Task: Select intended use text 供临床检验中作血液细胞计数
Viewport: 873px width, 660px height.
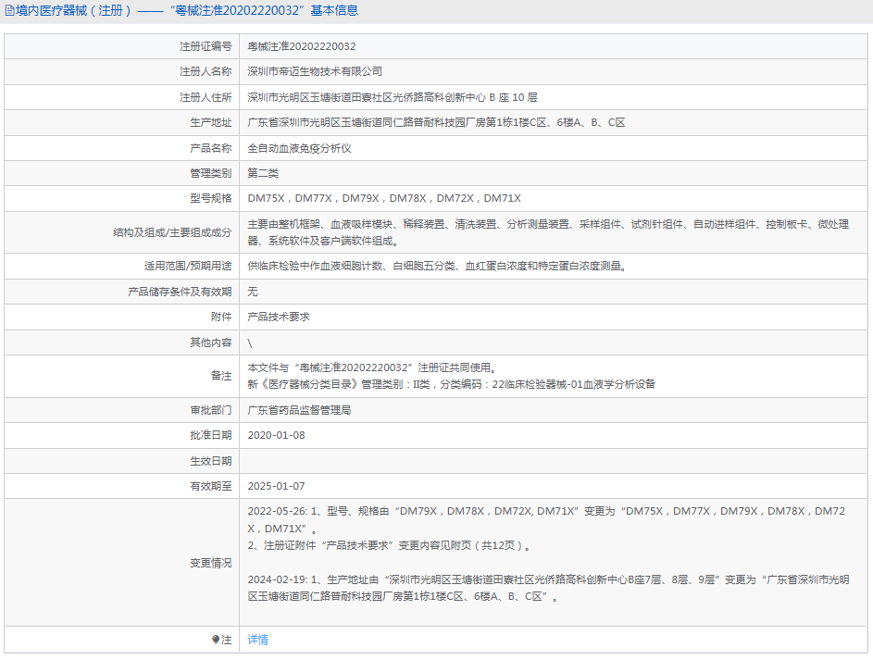Action: click(438, 266)
